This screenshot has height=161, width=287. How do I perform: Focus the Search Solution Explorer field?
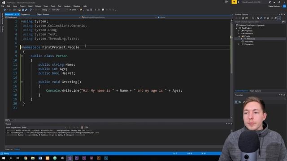(x=258, y=22)
